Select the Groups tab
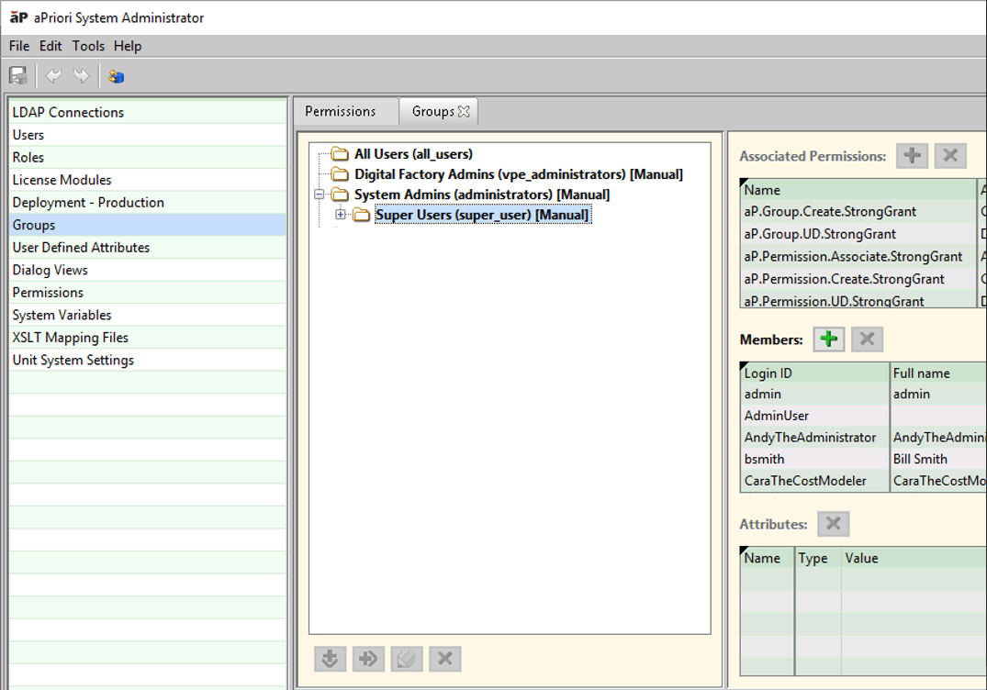 point(433,111)
